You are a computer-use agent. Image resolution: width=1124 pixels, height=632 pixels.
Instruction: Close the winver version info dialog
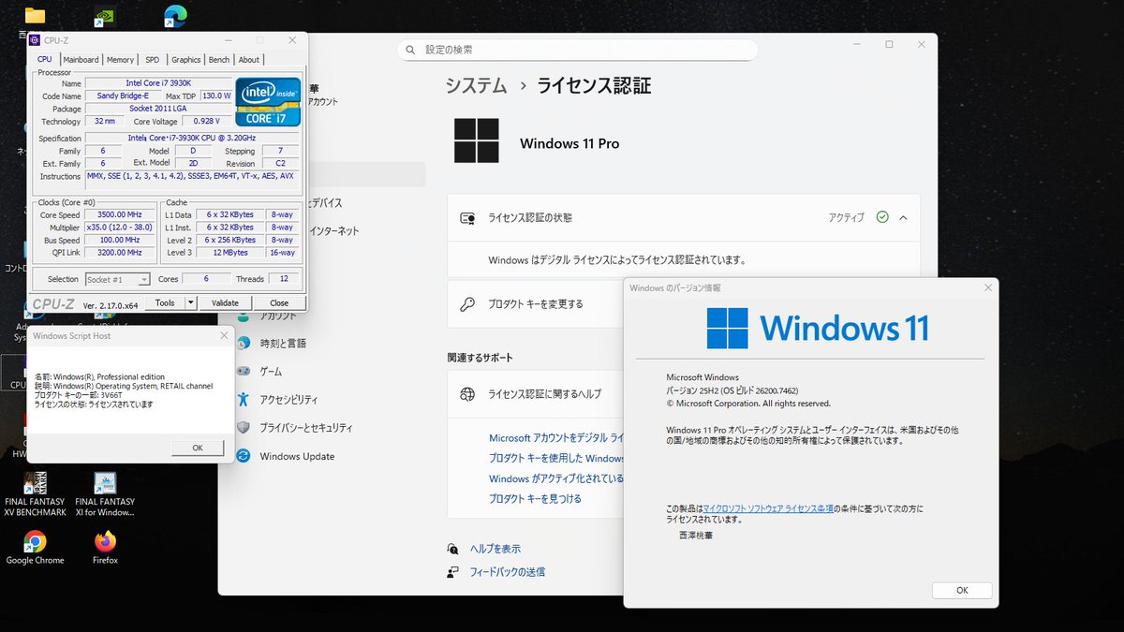pos(986,288)
